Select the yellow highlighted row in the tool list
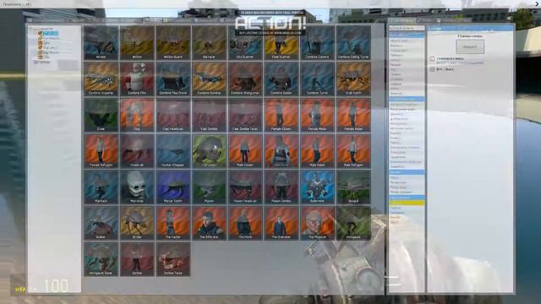This screenshot has height=304, width=541. (407, 203)
